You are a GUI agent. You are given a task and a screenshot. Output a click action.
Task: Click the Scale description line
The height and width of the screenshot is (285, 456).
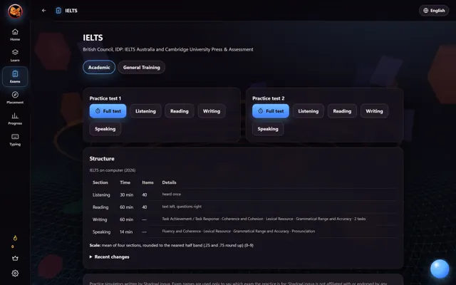pos(172,245)
